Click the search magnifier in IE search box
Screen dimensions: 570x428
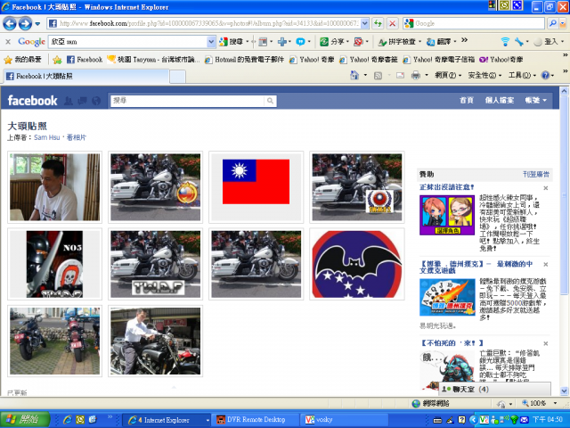pos(552,23)
